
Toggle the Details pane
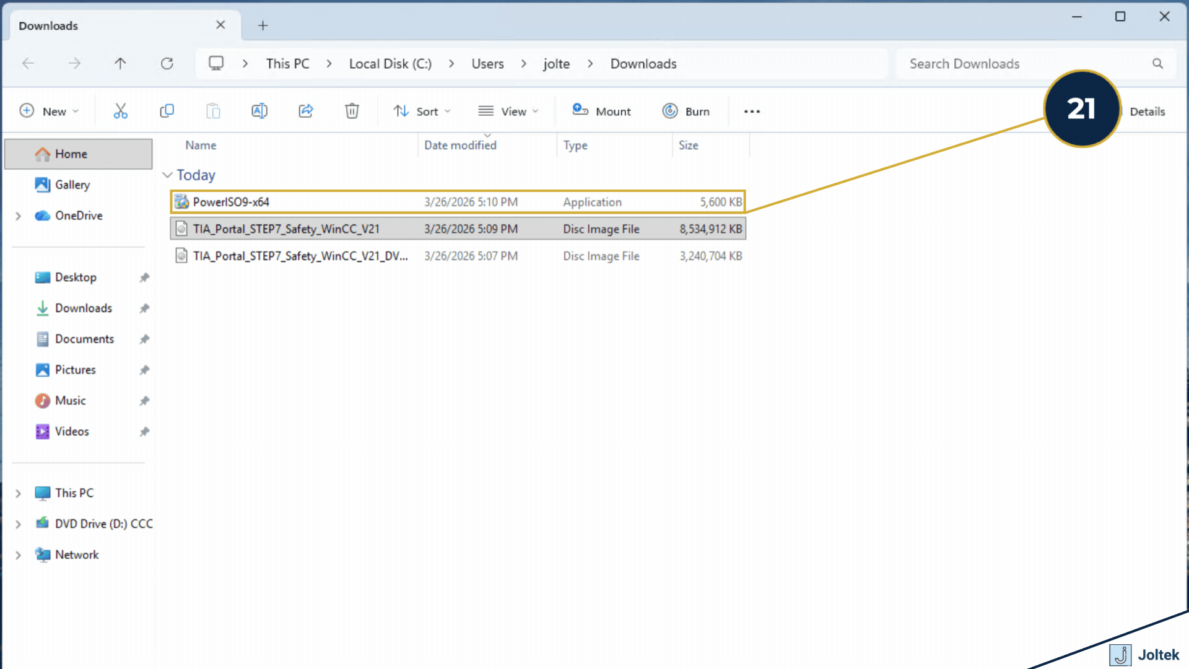[x=1148, y=111]
